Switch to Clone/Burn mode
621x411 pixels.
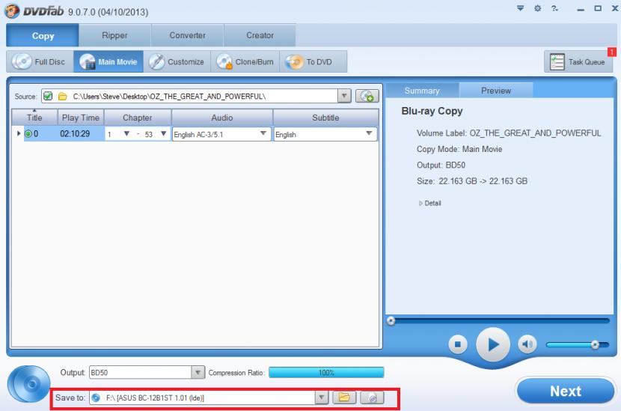(245, 61)
